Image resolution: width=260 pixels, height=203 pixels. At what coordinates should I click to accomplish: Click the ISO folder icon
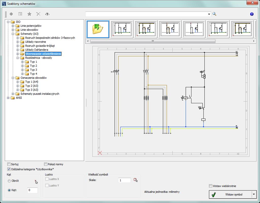pos(13,22)
